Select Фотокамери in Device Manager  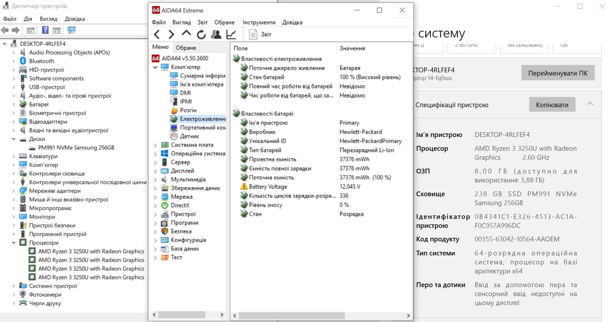pyautogui.click(x=45, y=295)
